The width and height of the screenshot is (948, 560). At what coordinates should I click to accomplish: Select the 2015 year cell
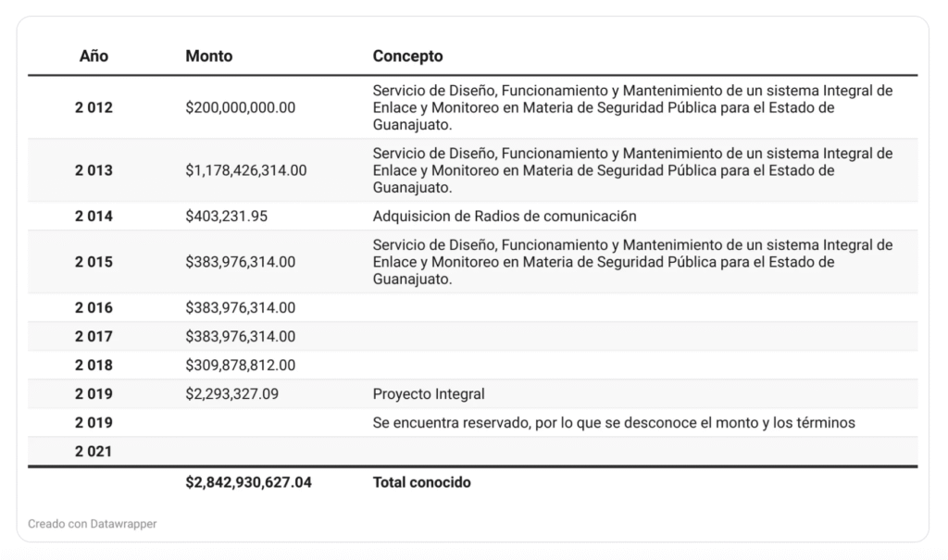pyautogui.click(x=94, y=262)
